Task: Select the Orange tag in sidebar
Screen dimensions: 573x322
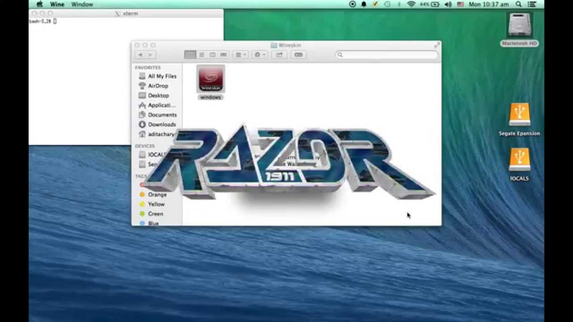Action: coord(153,195)
